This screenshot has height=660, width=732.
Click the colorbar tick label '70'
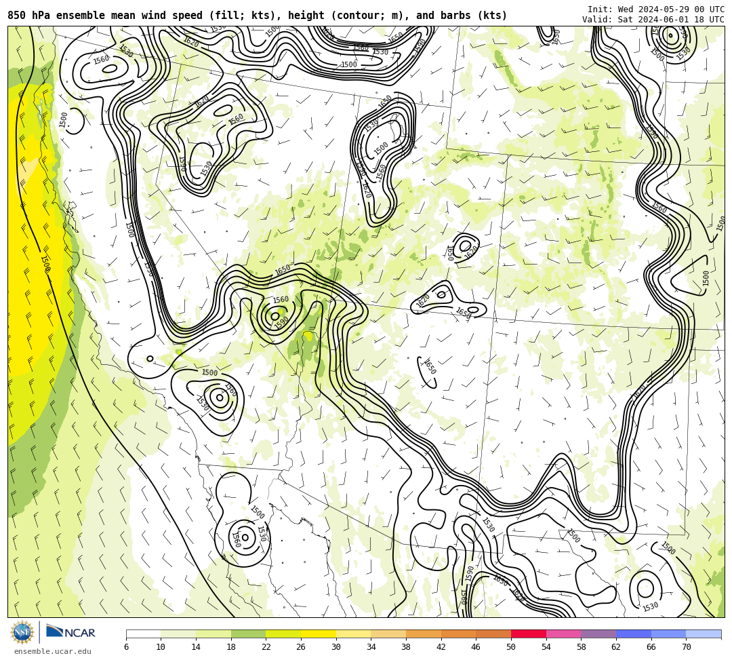[x=686, y=647]
